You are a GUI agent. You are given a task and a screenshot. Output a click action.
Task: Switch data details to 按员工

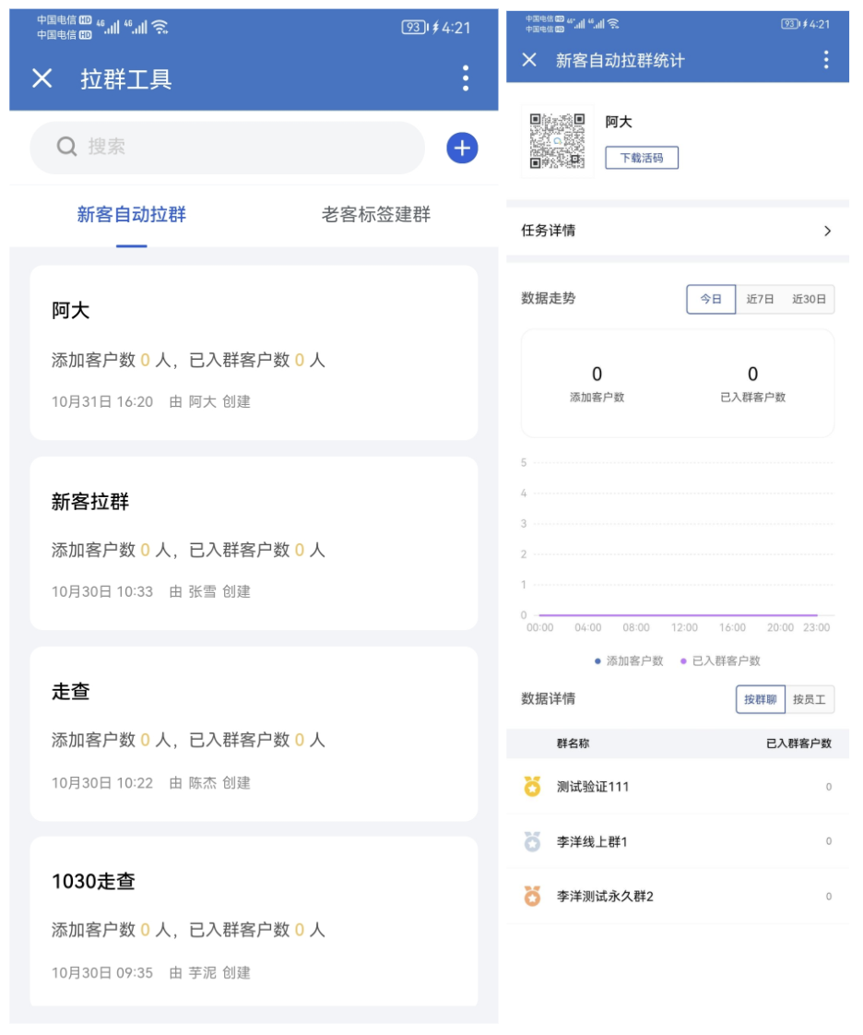pyautogui.click(x=810, y=699)
